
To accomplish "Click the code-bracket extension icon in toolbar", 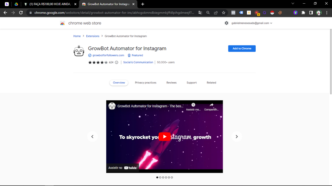I will (233, 13).
